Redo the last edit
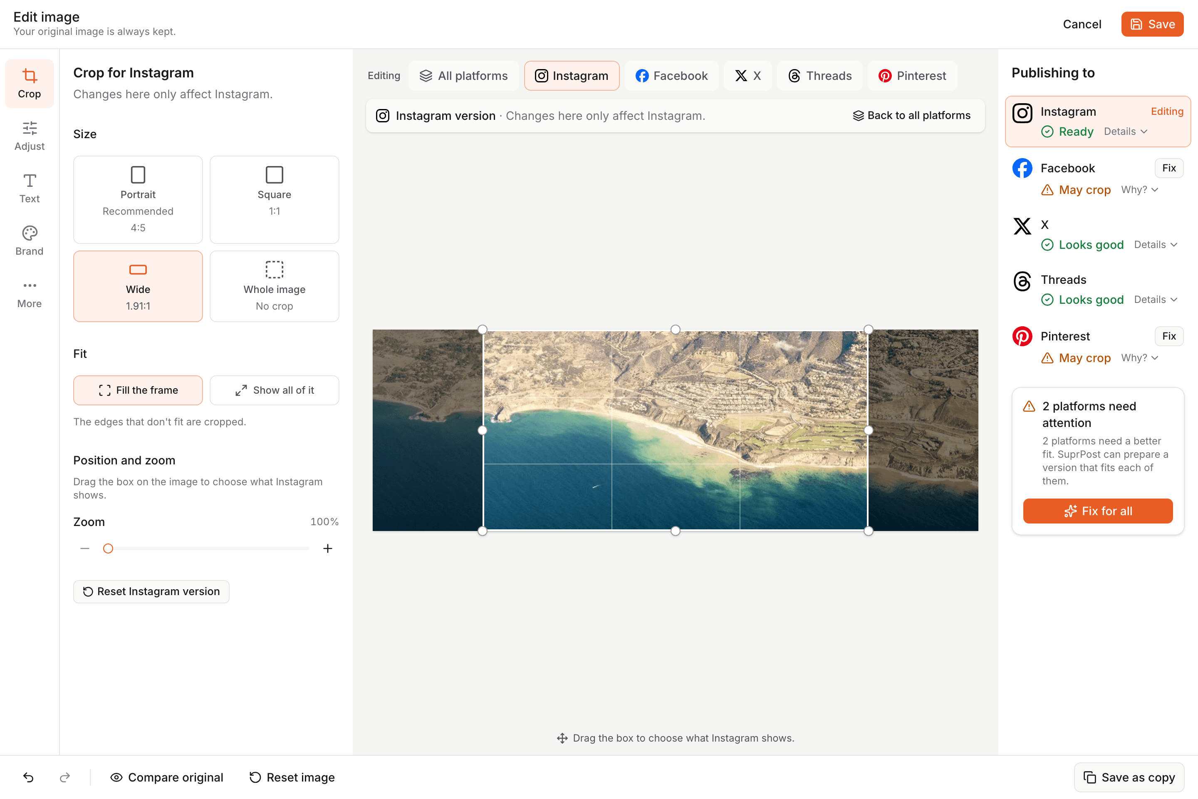Image resolution: width=1198 pixels, height=799 pixels. 65,777
